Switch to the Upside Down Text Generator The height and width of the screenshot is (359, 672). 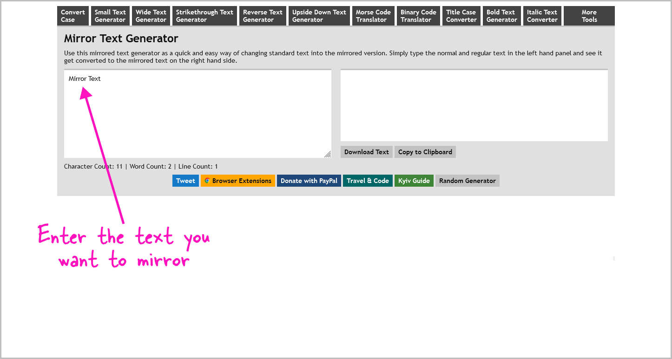click(x=319, y=15)
